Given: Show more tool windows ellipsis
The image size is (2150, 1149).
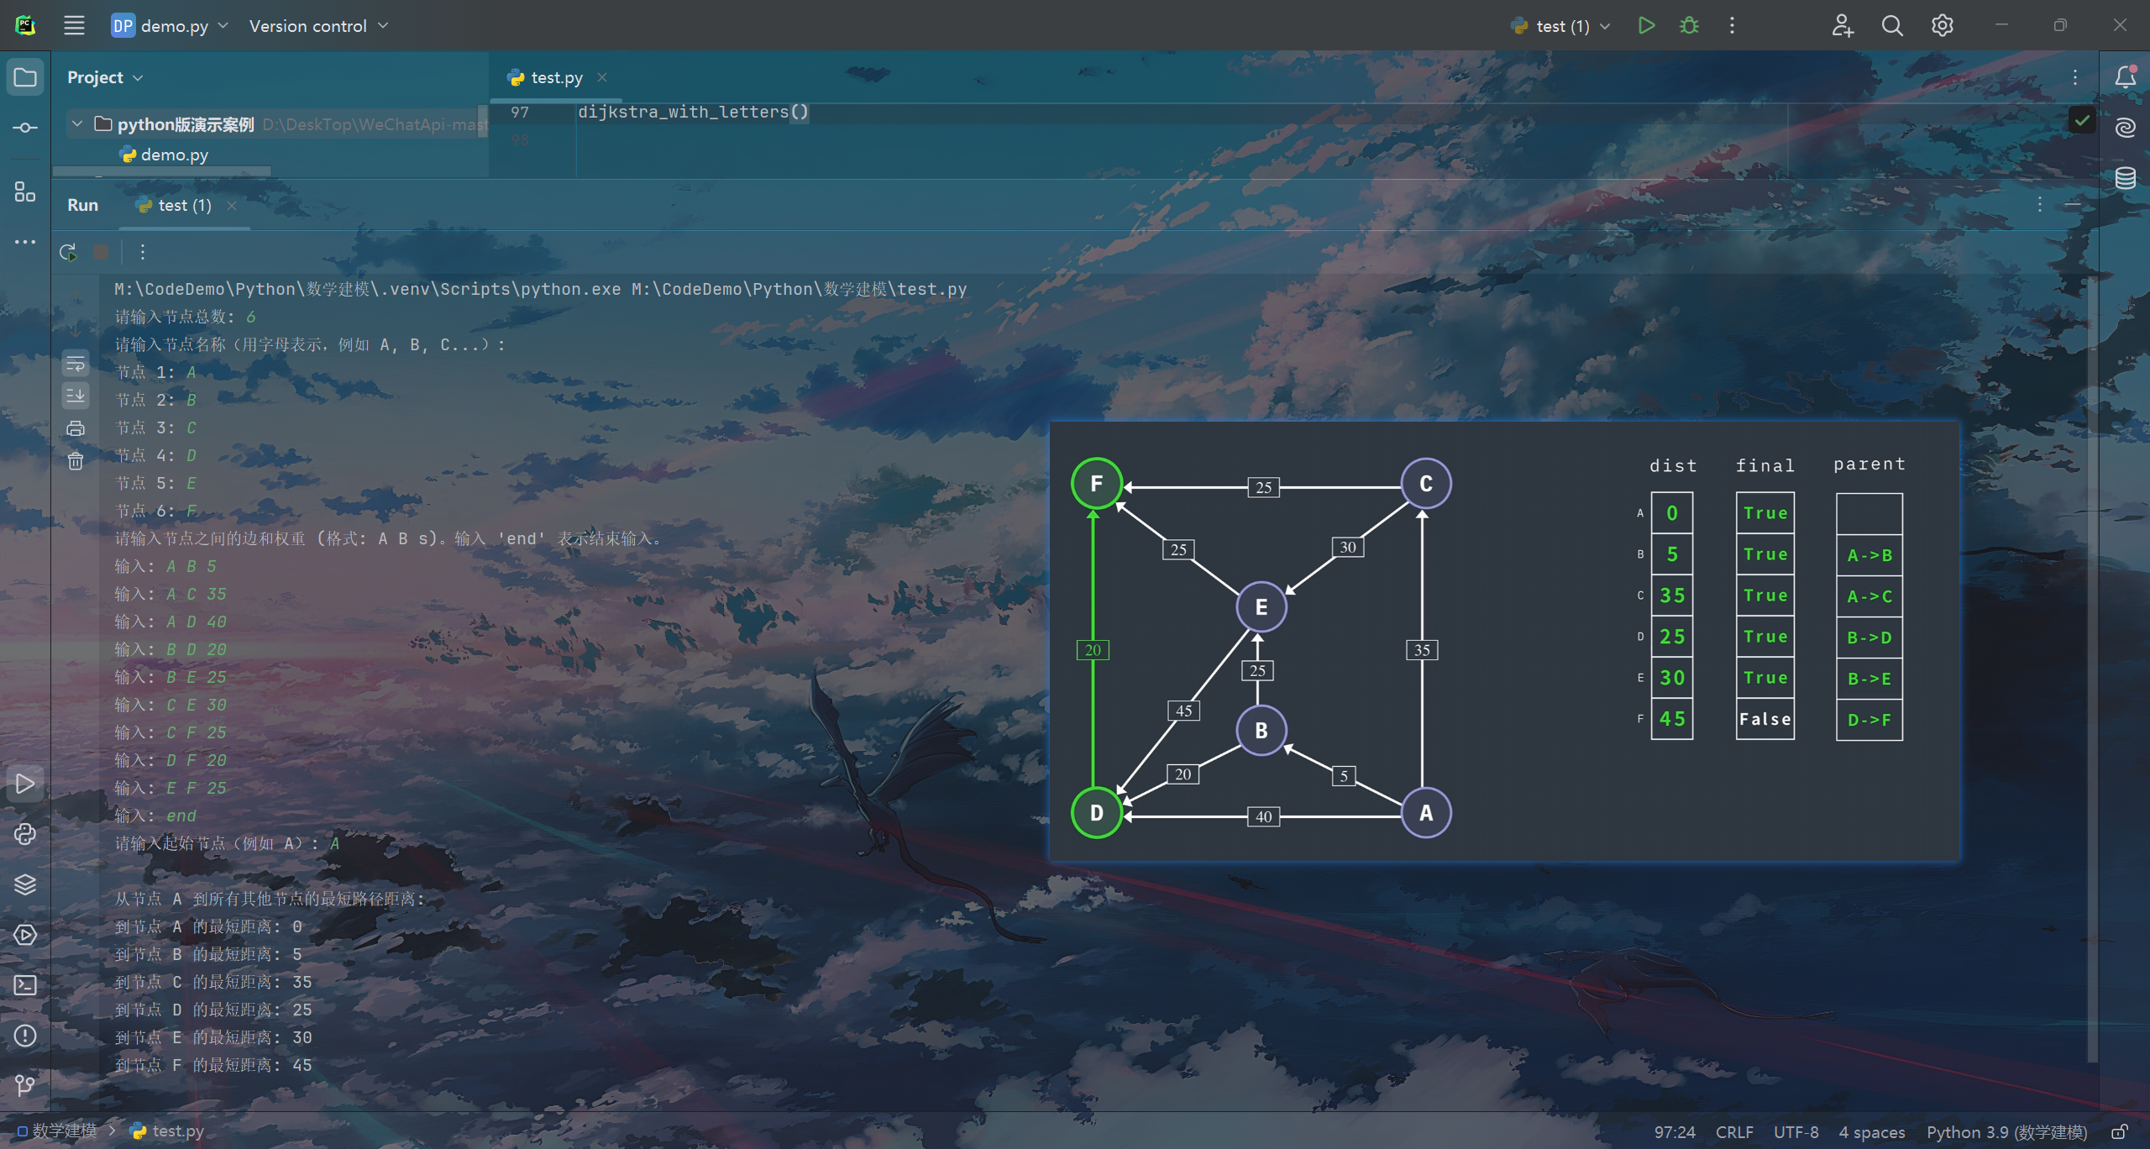Looking at the screenshot, I should pyautogui.click(x=25, y=242).
